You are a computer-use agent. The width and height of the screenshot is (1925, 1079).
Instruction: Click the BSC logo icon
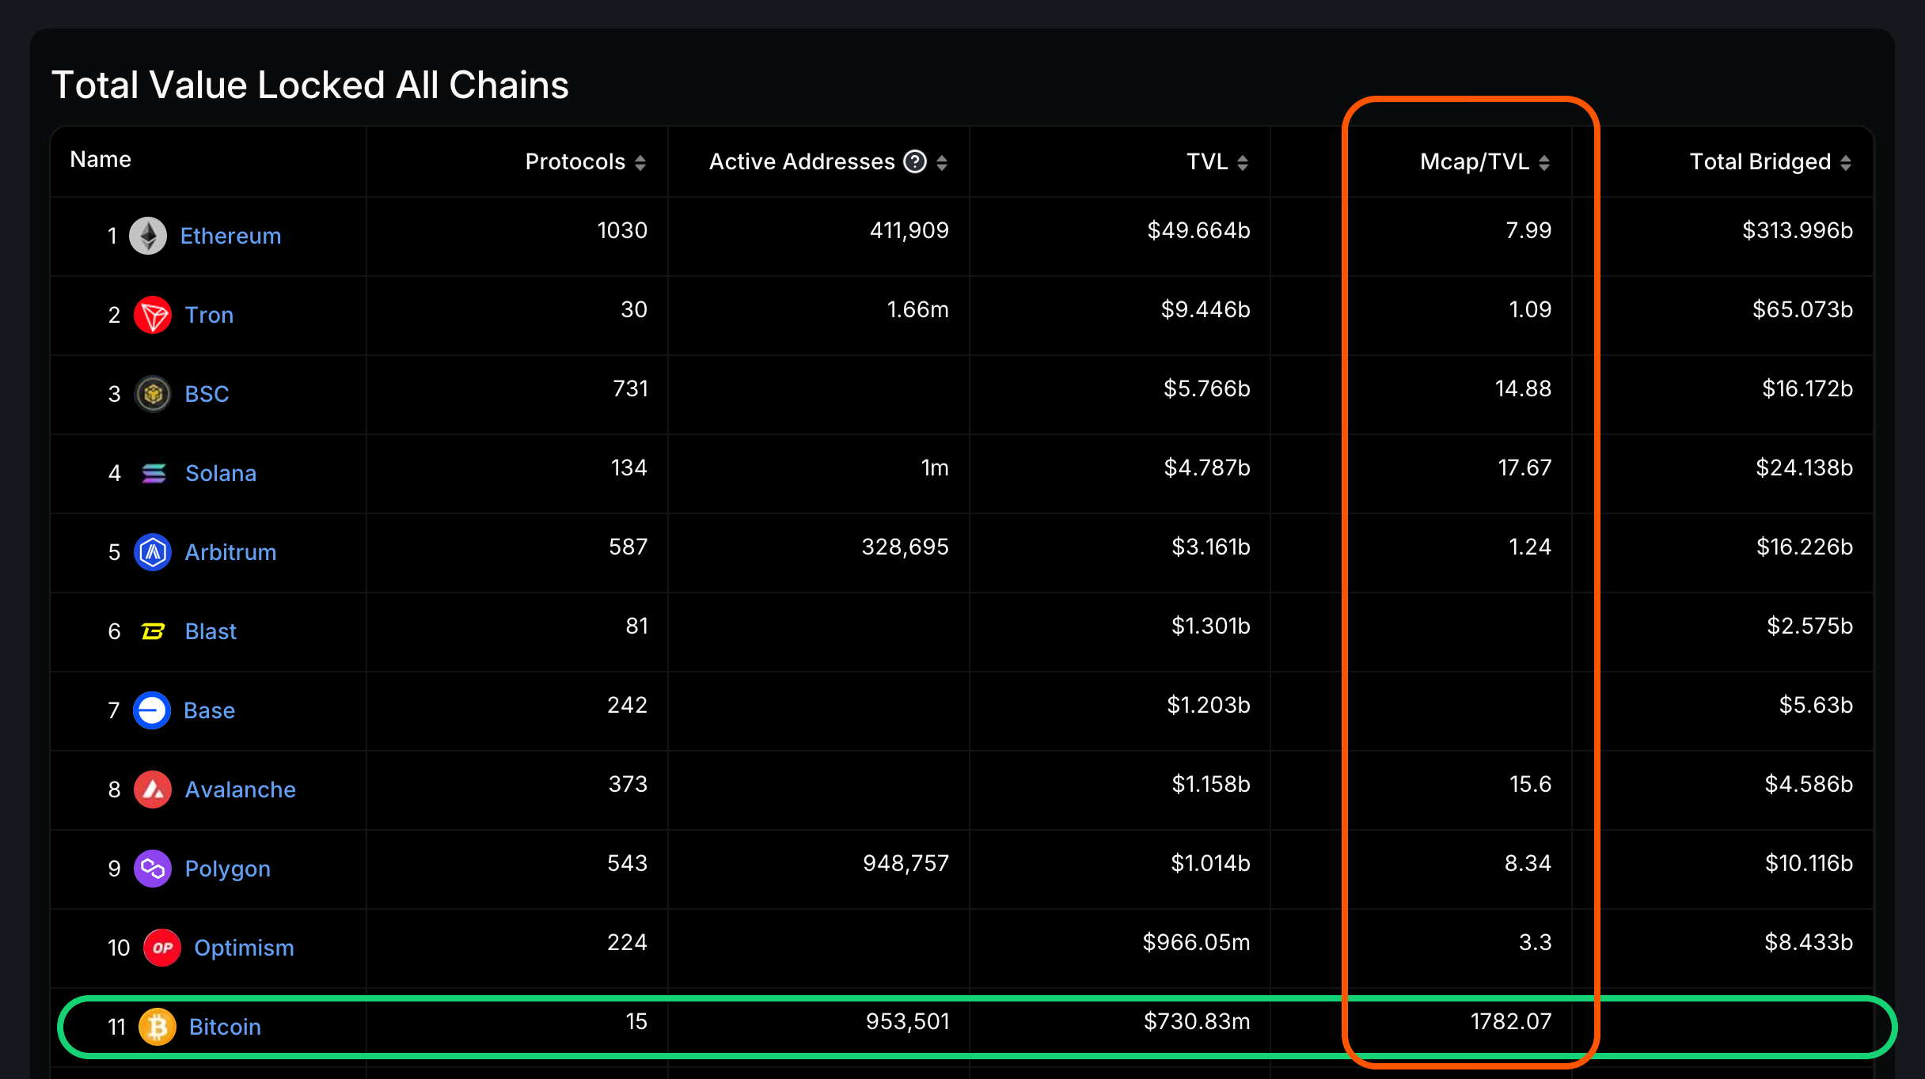click(x=154, y=393)
